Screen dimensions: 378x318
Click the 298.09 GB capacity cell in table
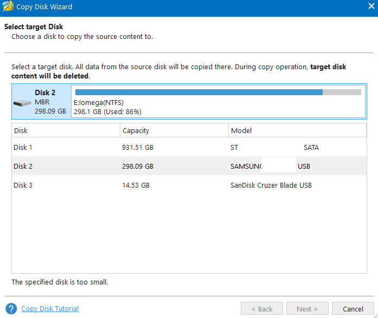tap(138, 167)
